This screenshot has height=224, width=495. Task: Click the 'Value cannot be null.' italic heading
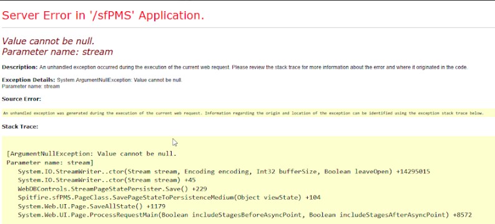[48, 41]
